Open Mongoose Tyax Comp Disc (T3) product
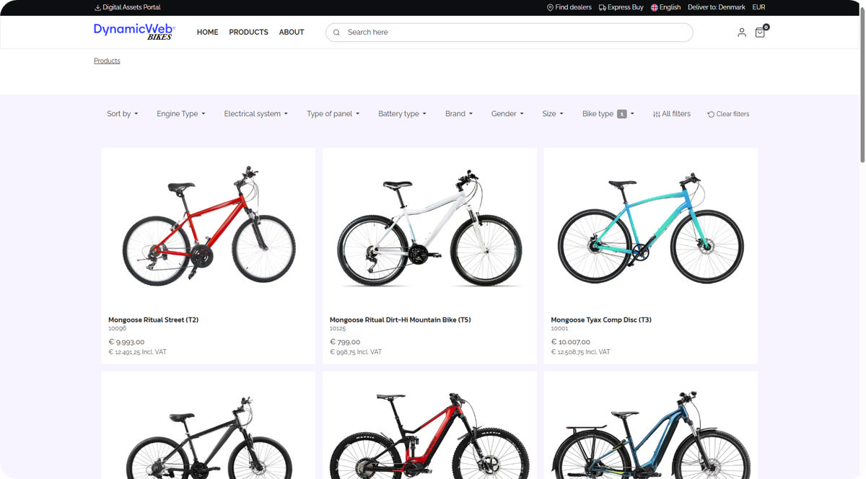Screen dimensions: 866x479 pos(600,320)
